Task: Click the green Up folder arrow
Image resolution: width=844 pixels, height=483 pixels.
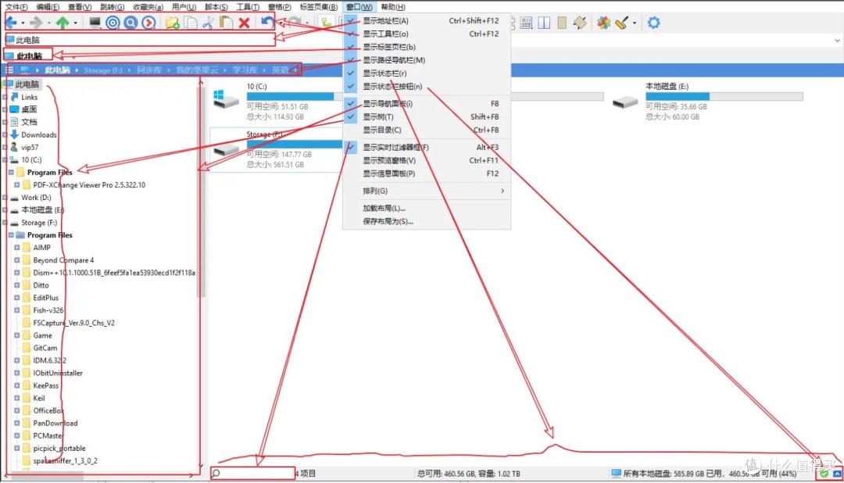Action: click(63, 23)
